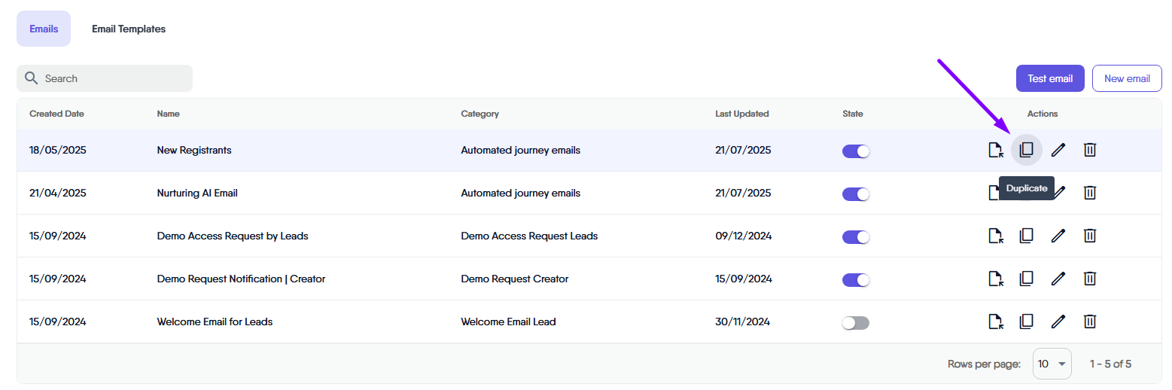Click the Test email button
The height and width of the screenshot is (390, 1172).
coord(1049,78)
